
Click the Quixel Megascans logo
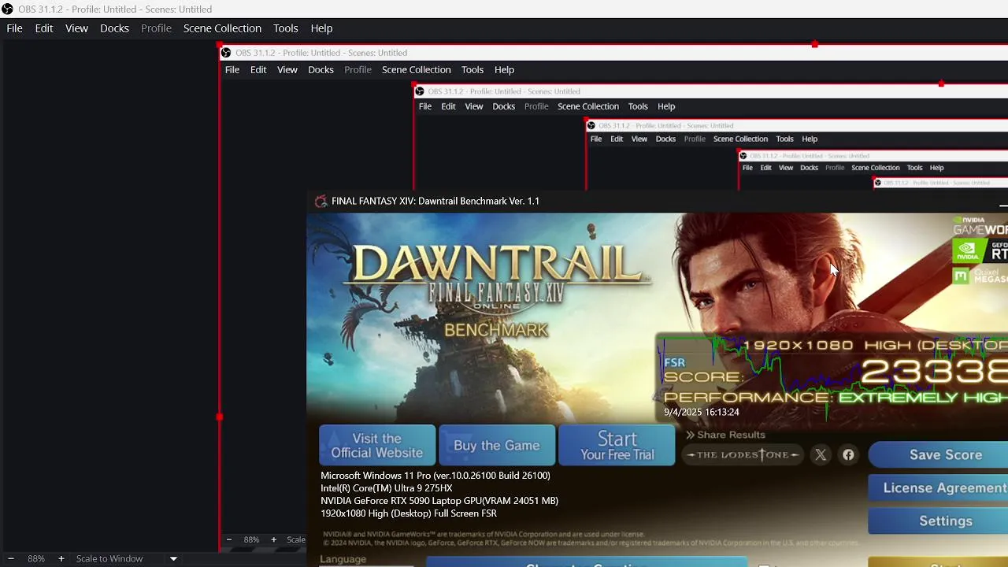pyautogui.click(x=980, y=276)
